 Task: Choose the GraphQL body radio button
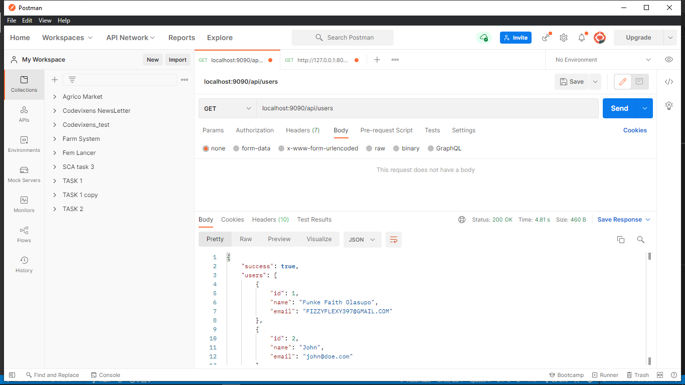coord(431,148)
